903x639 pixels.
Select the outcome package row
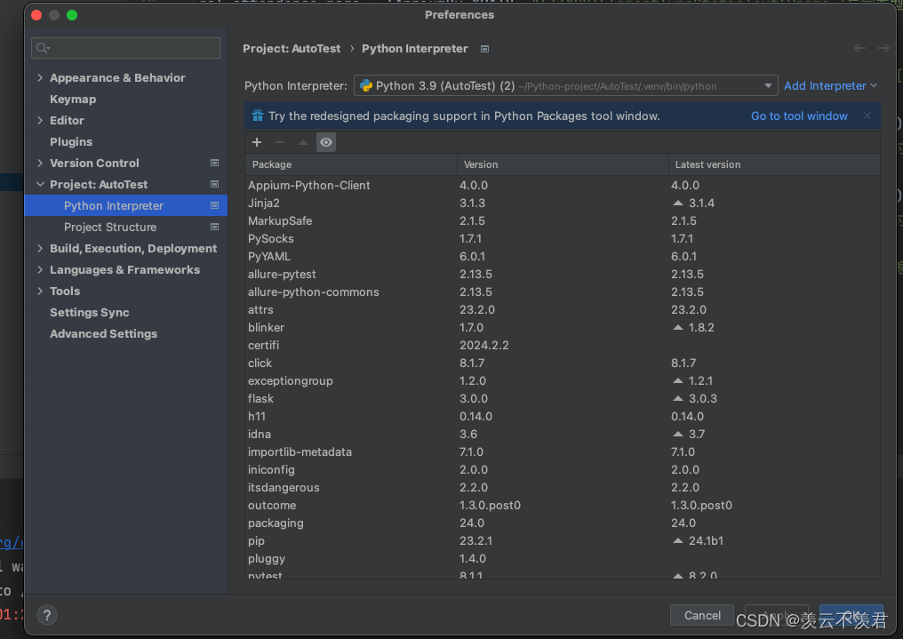coord(563,506)
